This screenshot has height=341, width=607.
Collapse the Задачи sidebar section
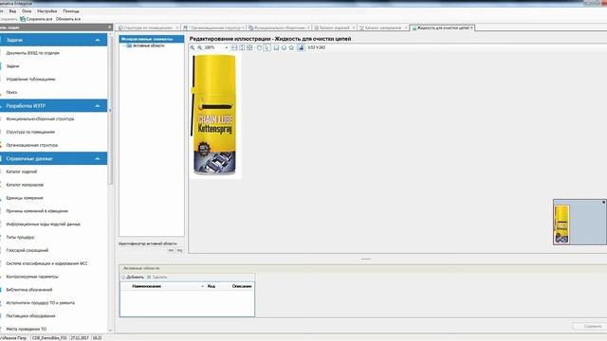97,40
